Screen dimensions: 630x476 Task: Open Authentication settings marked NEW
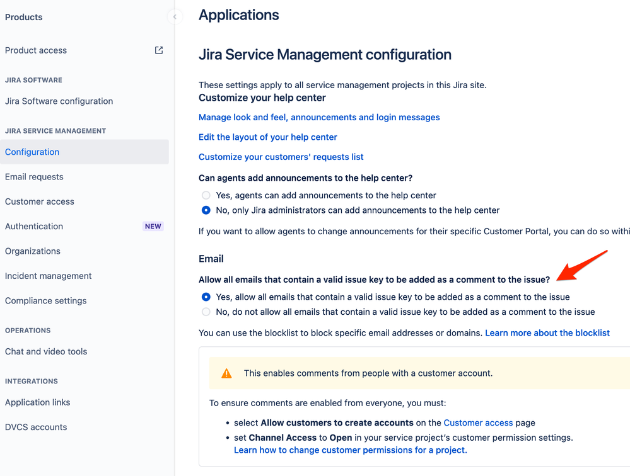tap(34, 227)
